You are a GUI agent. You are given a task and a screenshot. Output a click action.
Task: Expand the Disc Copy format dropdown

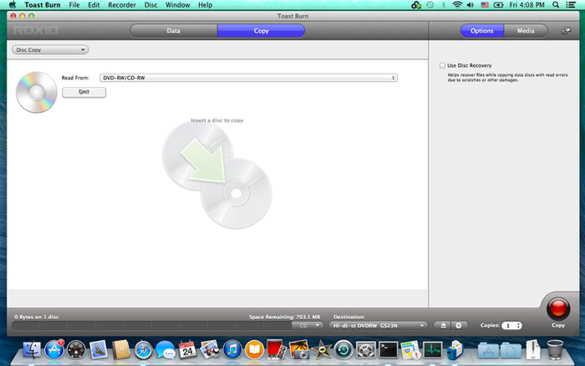[50, 49]
